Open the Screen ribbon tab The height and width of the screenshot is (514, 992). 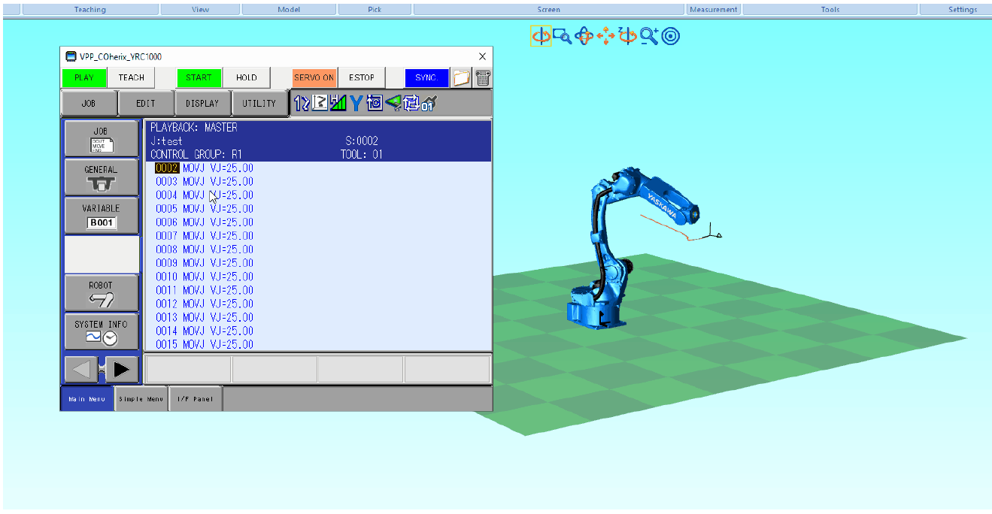[549, 10]
